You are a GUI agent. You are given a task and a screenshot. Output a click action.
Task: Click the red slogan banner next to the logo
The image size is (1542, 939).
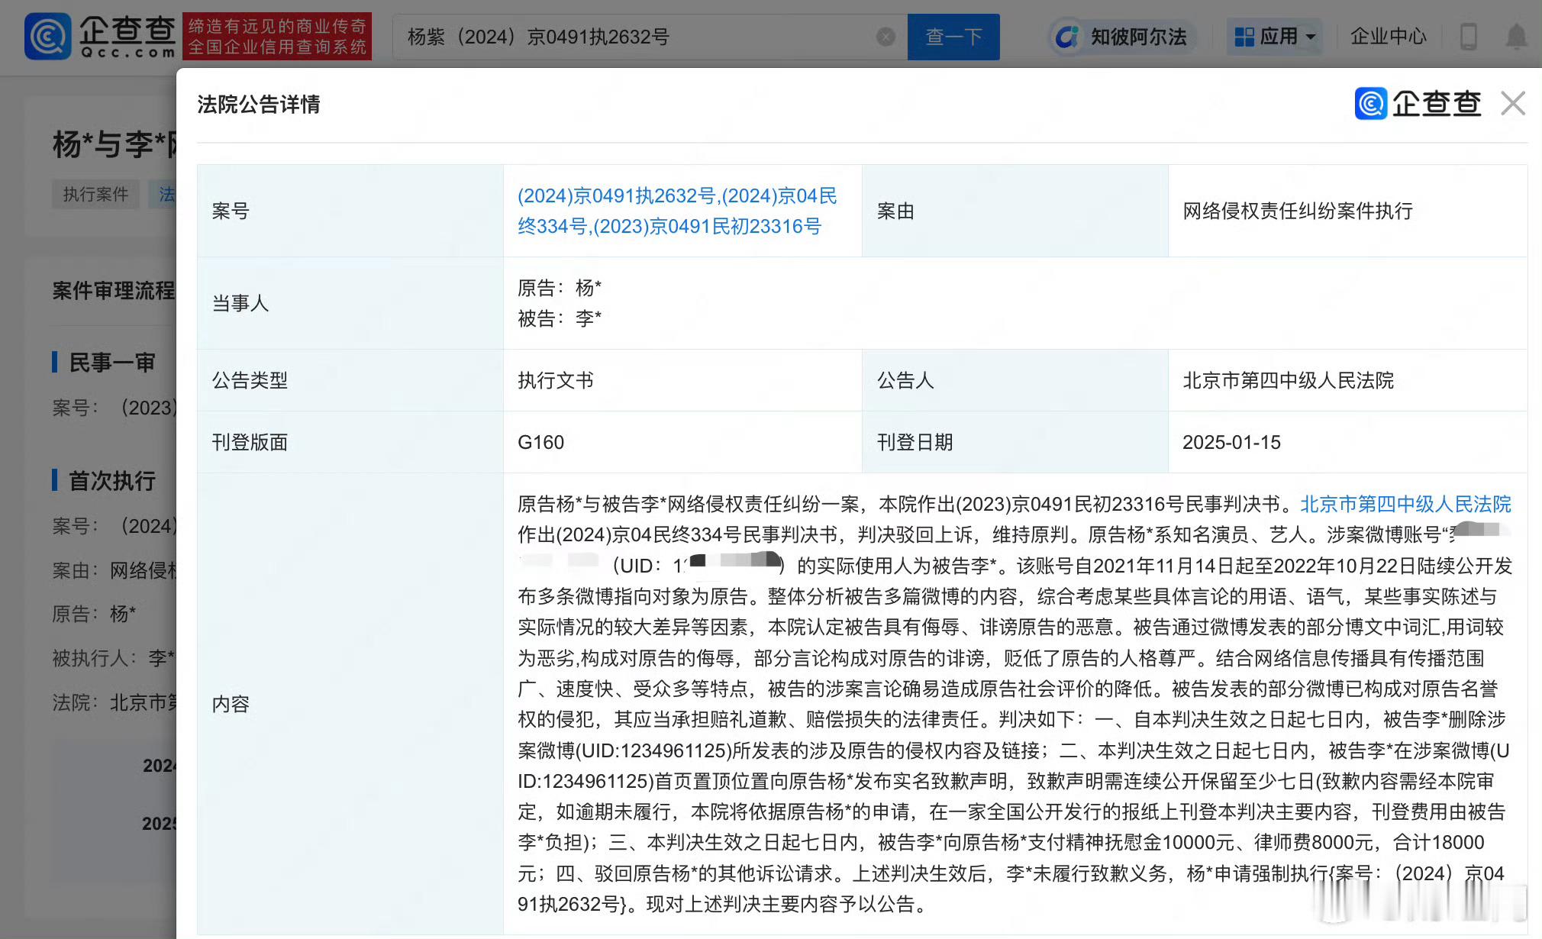click(x=277, y=36)
